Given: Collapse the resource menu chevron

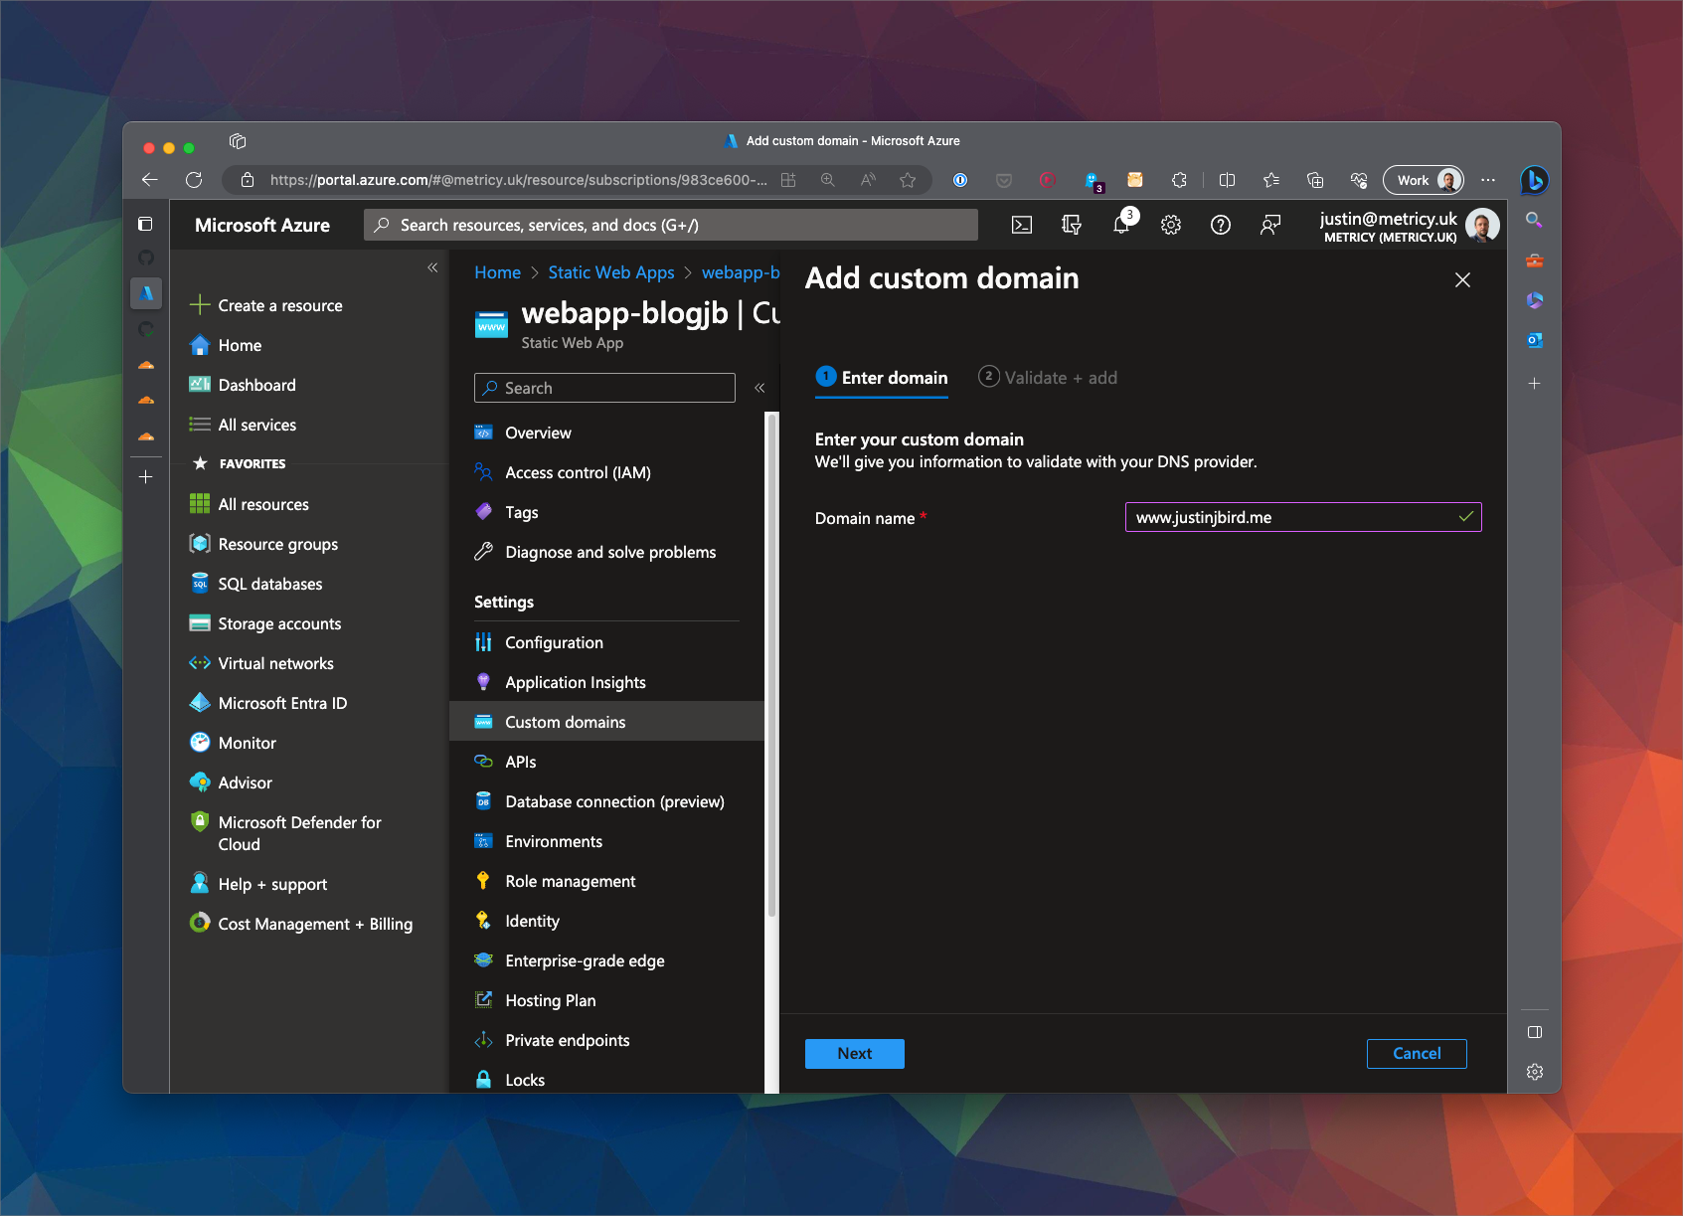Looking at the screenshot, I should [x=759, y=388].
